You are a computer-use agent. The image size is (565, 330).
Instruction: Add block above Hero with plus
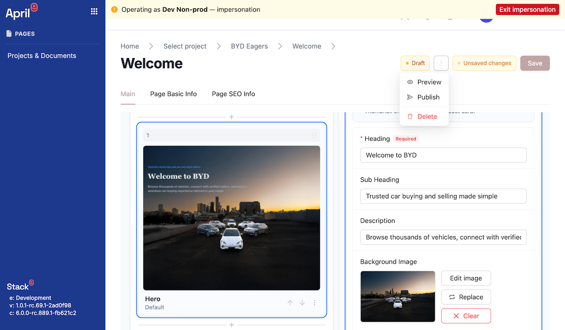[231, 117]
